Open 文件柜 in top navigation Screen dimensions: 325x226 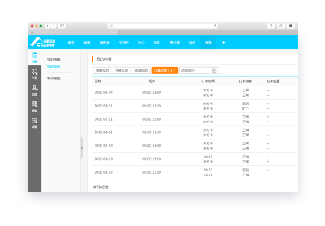[x=124, y=43]
